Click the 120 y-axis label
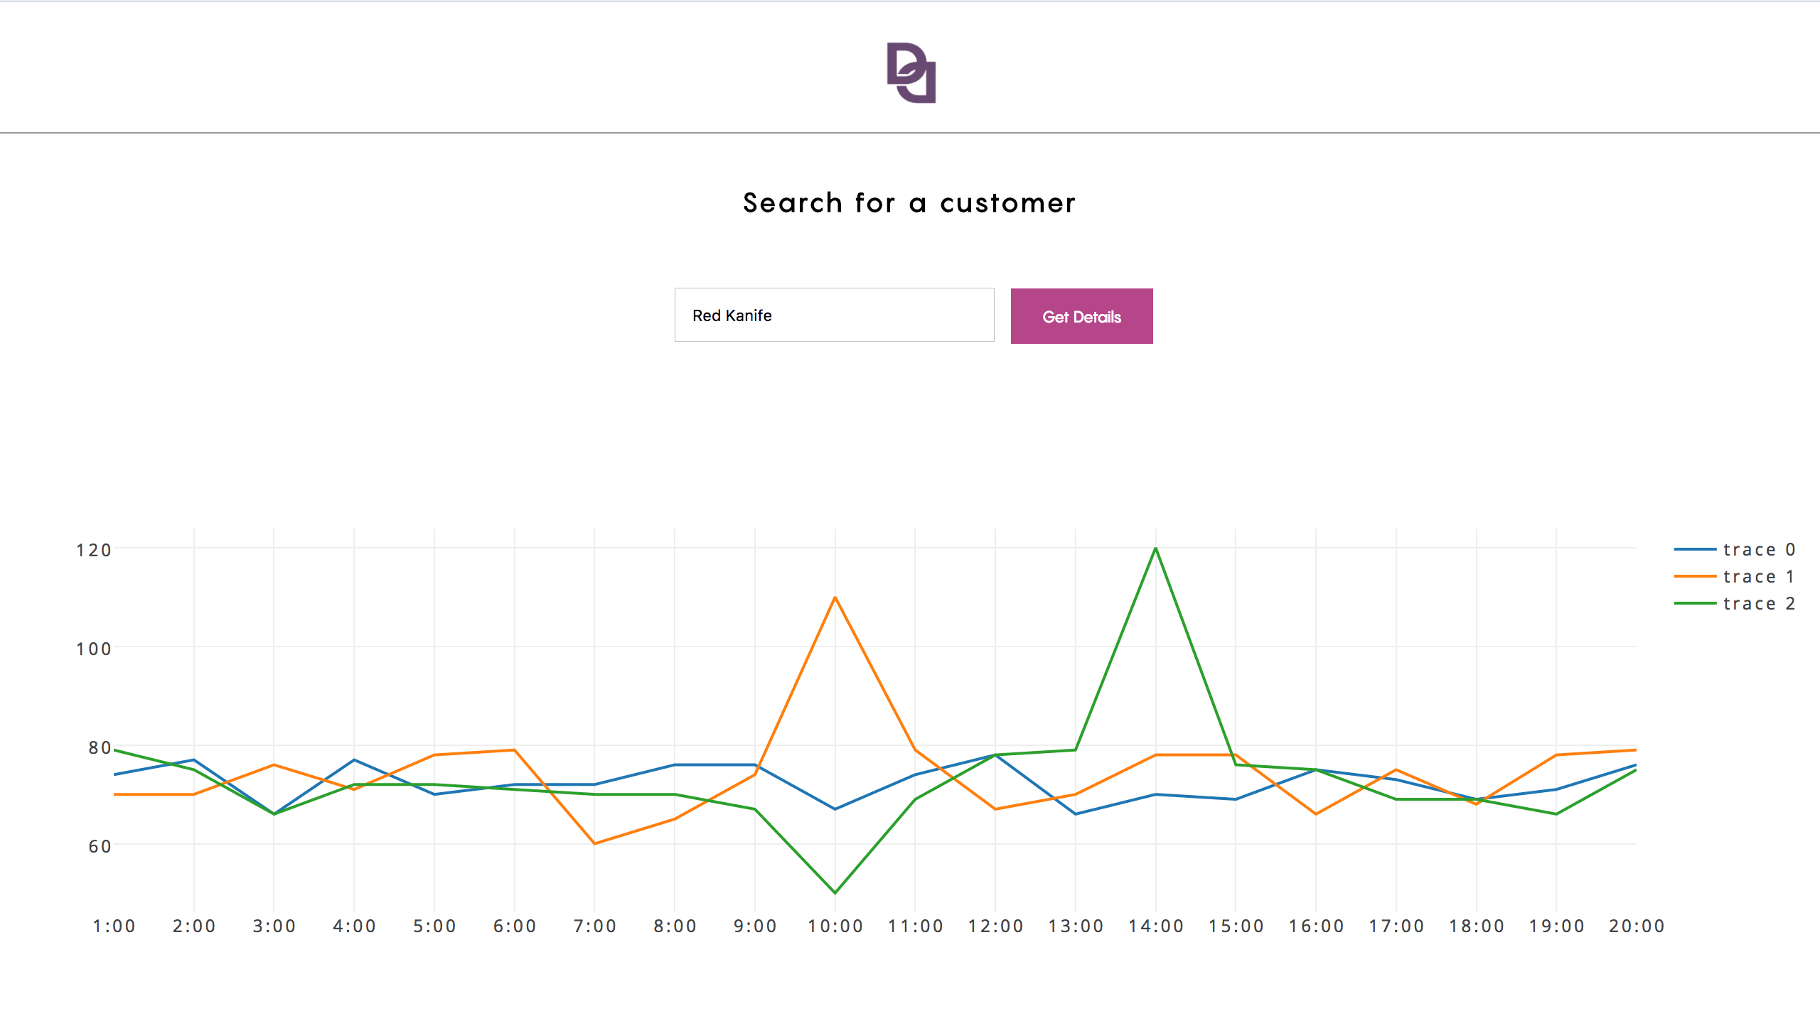This screenshot has height=1033, width=1820. (94, 551)
